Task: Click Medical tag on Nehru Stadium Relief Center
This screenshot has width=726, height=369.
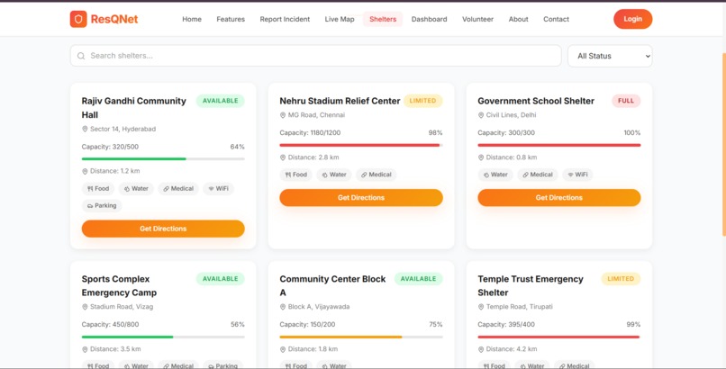Action: 376,175
